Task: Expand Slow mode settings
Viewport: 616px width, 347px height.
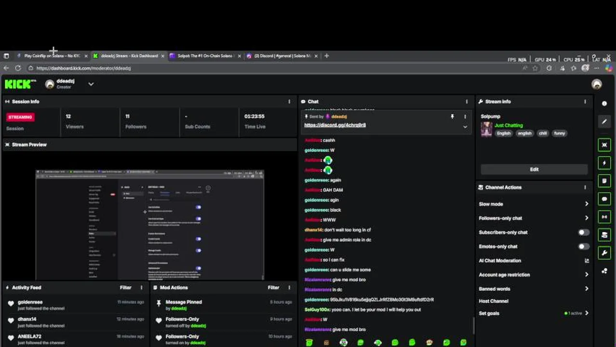Action: point(587,204)
